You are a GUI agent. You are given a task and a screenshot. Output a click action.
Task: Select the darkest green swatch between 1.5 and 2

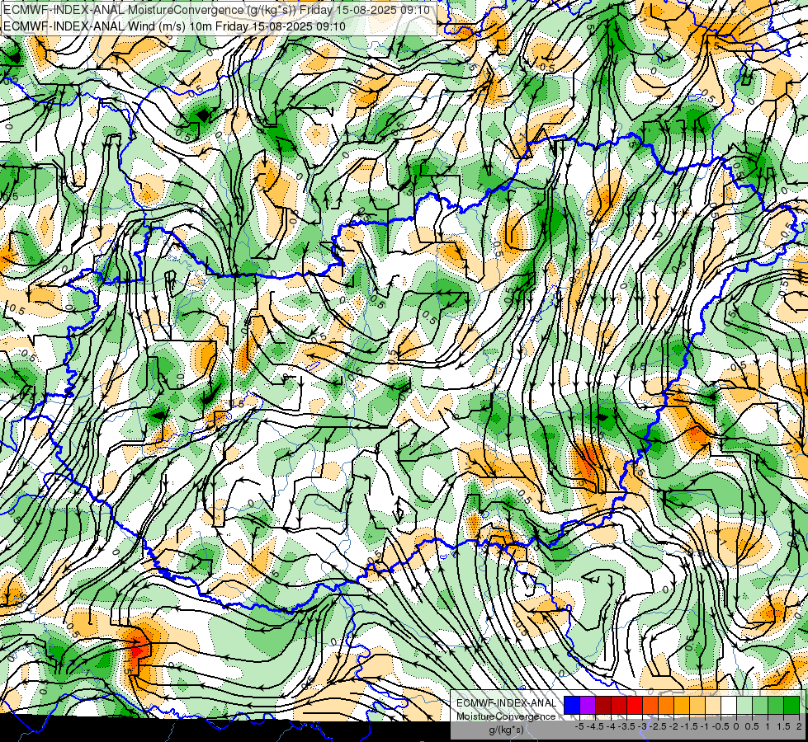(x=791, y=706)
